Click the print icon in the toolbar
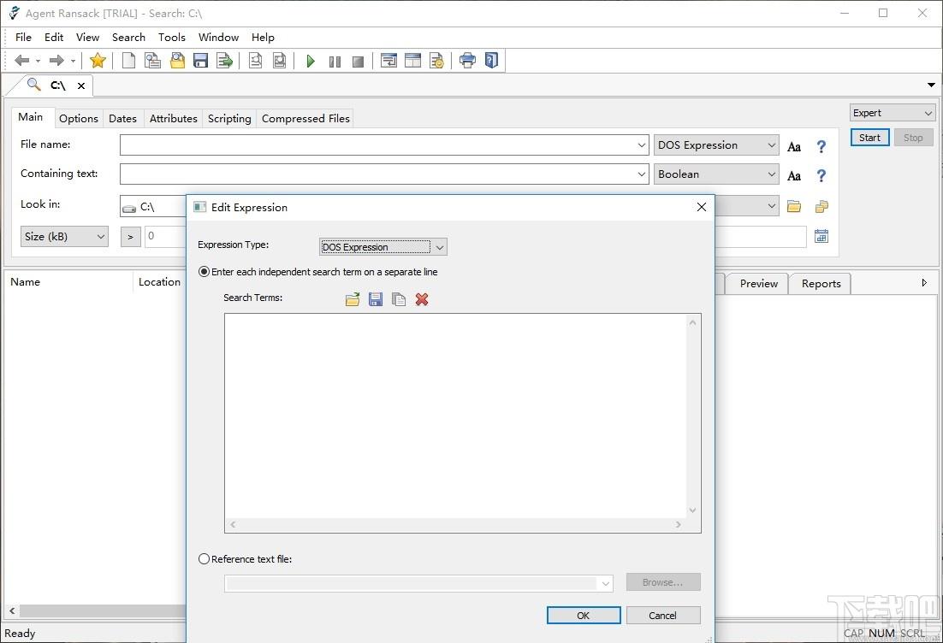This screenshot has width=943, height=643. (467, 60)
